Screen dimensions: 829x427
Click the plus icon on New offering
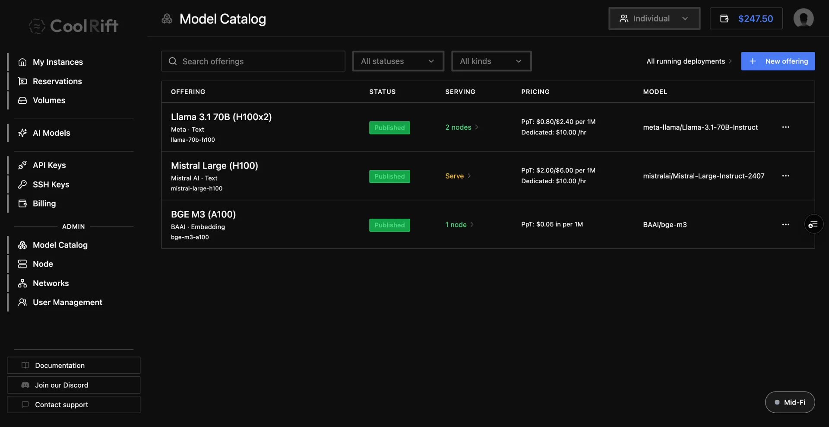click(x=753, y=61)
